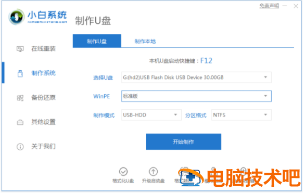Click the F12 boot hotkey text
This screenshot has height=193, width=304.
pos(206,61)
